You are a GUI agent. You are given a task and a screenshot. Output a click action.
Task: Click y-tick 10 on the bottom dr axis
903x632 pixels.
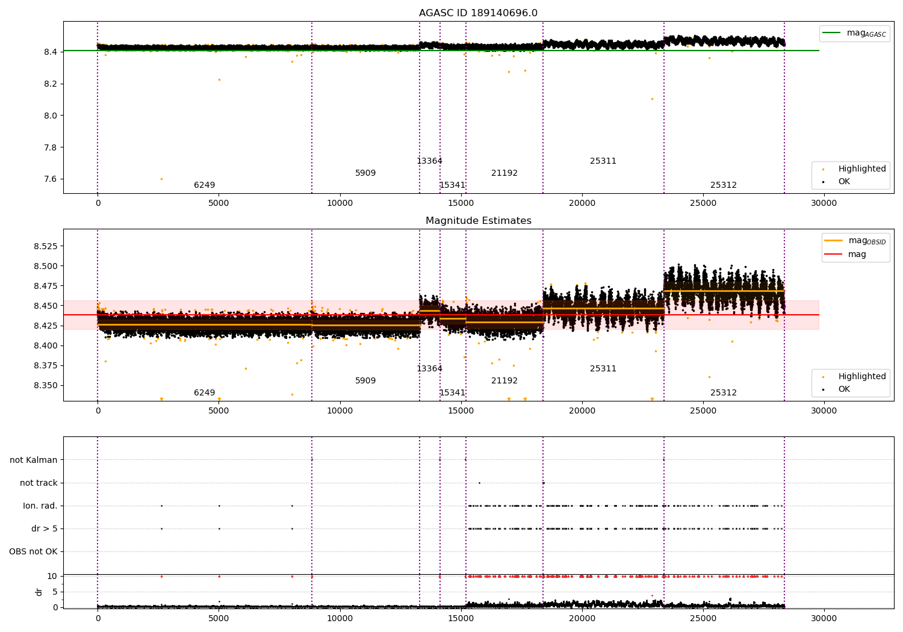pos(52,576)
